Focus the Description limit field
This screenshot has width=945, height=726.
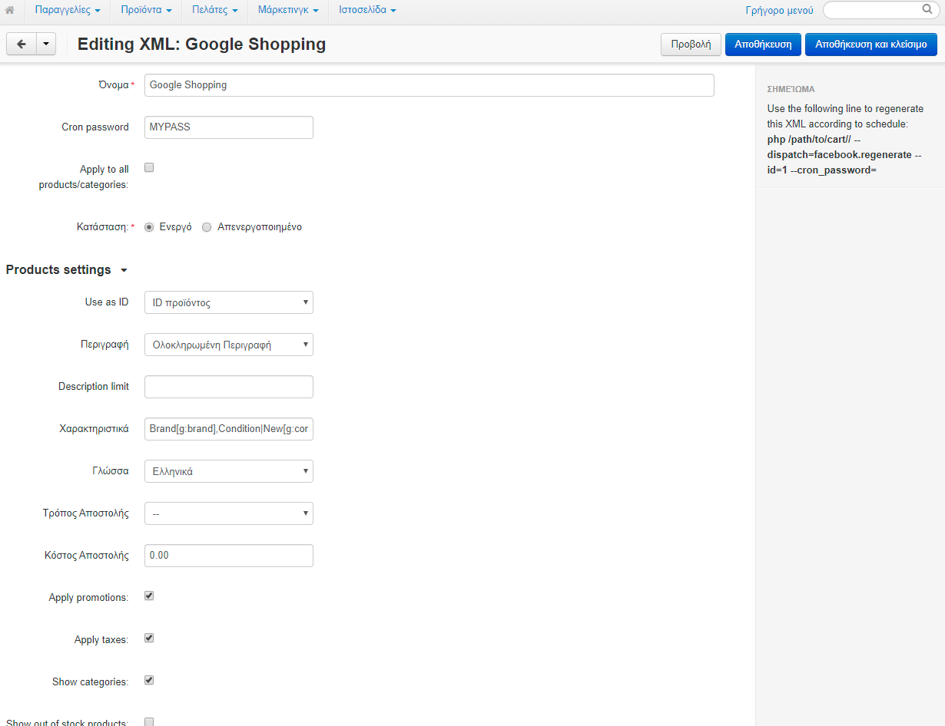point(229,387)
